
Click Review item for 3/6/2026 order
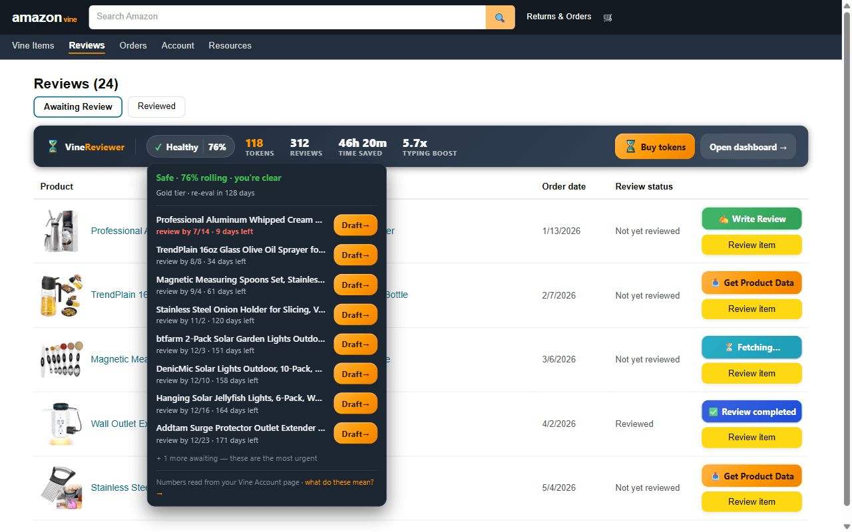(751, 373)
